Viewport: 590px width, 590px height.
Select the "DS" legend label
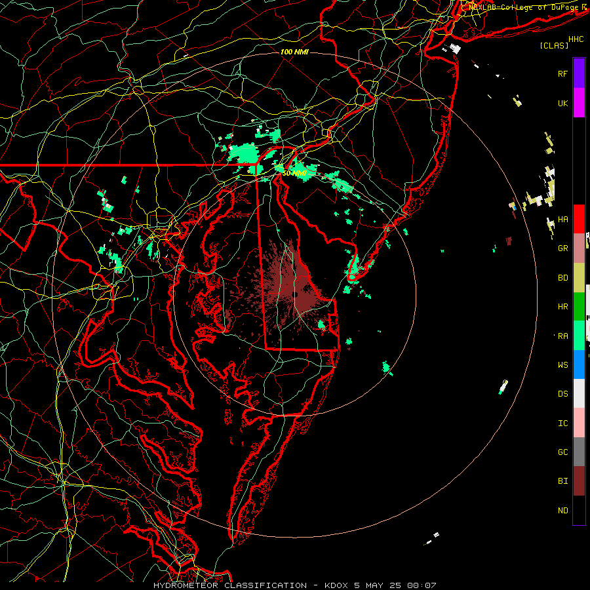point(562,393)
